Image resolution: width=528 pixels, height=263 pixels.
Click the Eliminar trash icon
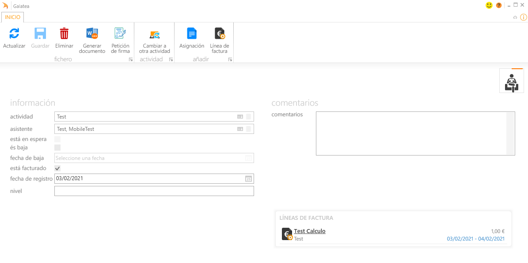click(x=64, y=34)
